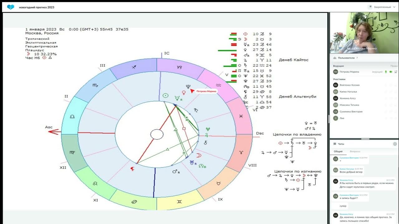The height and width of the screenshot is (224, 399).
Task: Click 'Цепочки по владению' heading
Action: tap(297, 134)
